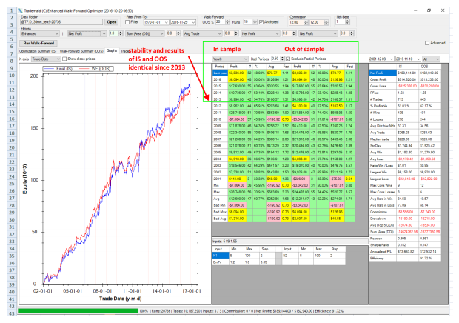Open the Walk-Forward Summary (OOS) tab
The image size is (459, 323).
tap(80, 50)
